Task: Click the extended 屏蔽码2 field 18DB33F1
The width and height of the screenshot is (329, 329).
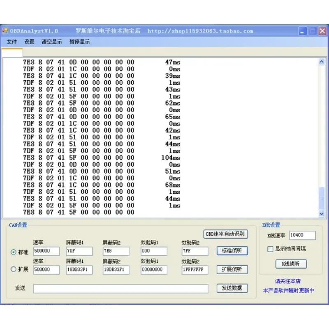Action: point(116,270)
